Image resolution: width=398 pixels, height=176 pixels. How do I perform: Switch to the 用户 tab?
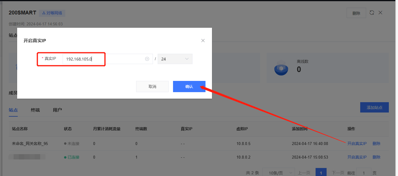[x=57, y=110]
